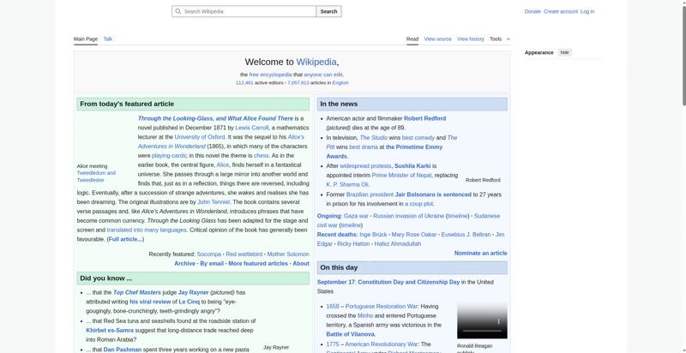Click the featured article Archive link
This screenshot has height=353, width=686.
pos(184,263)
